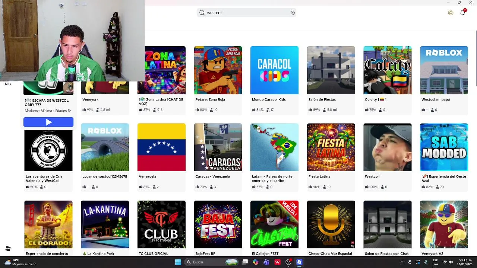Open Task View in the taskbar
This screenshot has height=268, width=477.
coord(245,262)
